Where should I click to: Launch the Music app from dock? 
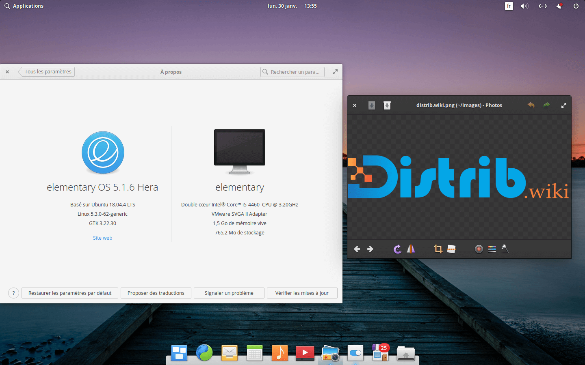click(x=280, y=353)
